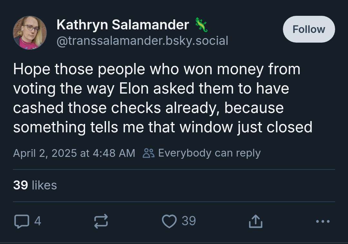View the Everybody can reply settings label
Screen dimensions: 348x244
coord(209,153)
